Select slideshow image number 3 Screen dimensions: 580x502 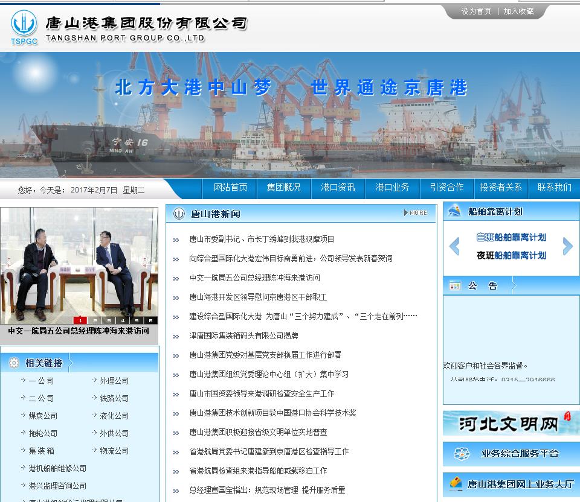(109, 320)
